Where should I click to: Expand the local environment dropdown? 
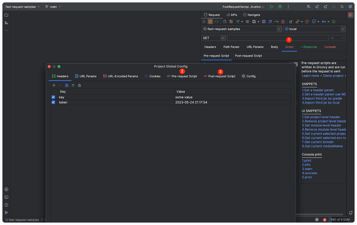point(314,29)
